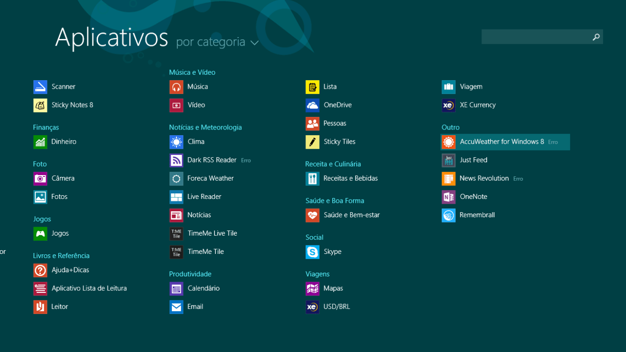Open Sticky Tiles pencil icon
The width and height of the screenshot is (626, 352).
click(x=313, y=142)
